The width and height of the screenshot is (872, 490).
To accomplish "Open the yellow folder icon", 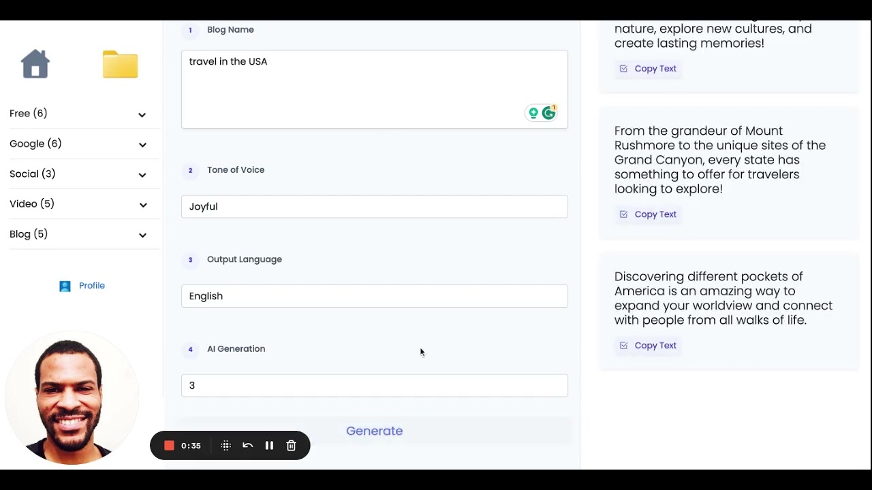I will (121, 64).
